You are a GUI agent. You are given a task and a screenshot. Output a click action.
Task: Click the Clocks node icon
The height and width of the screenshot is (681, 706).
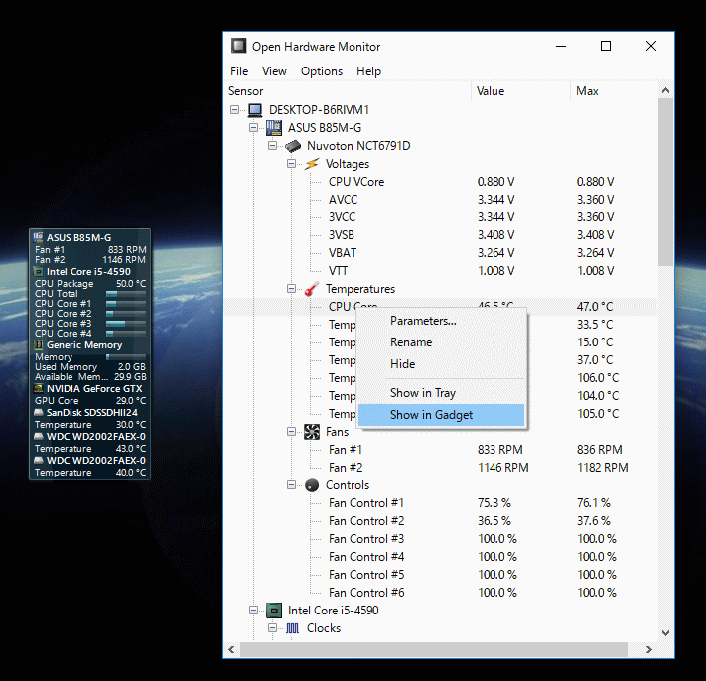click(x=293, y=628)
